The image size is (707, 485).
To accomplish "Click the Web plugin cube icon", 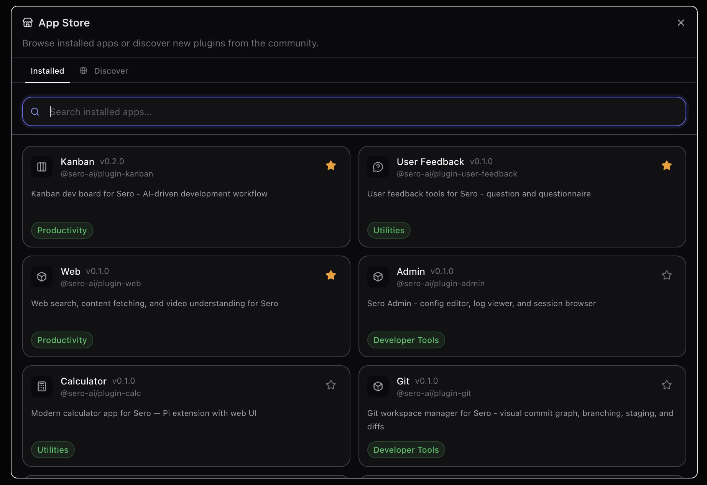I will (x=42, y=277).
